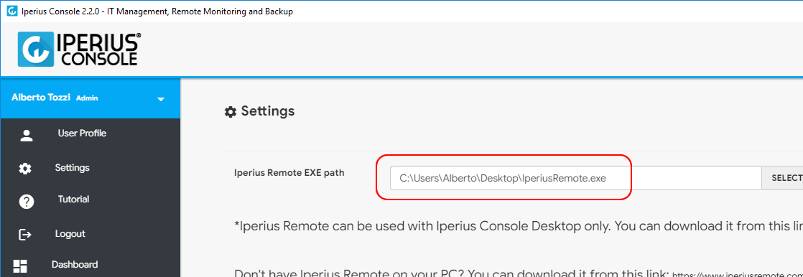Click the app icon in the title bar
This screenshot has height=277, width=803.
(11, 11)
